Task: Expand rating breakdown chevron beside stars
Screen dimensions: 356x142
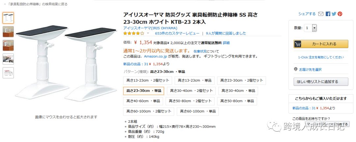Action: coord(148,33)
